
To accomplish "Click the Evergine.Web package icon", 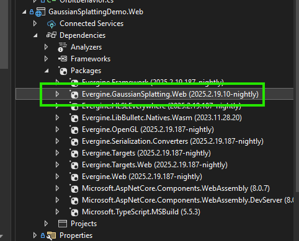I will 74,177.
